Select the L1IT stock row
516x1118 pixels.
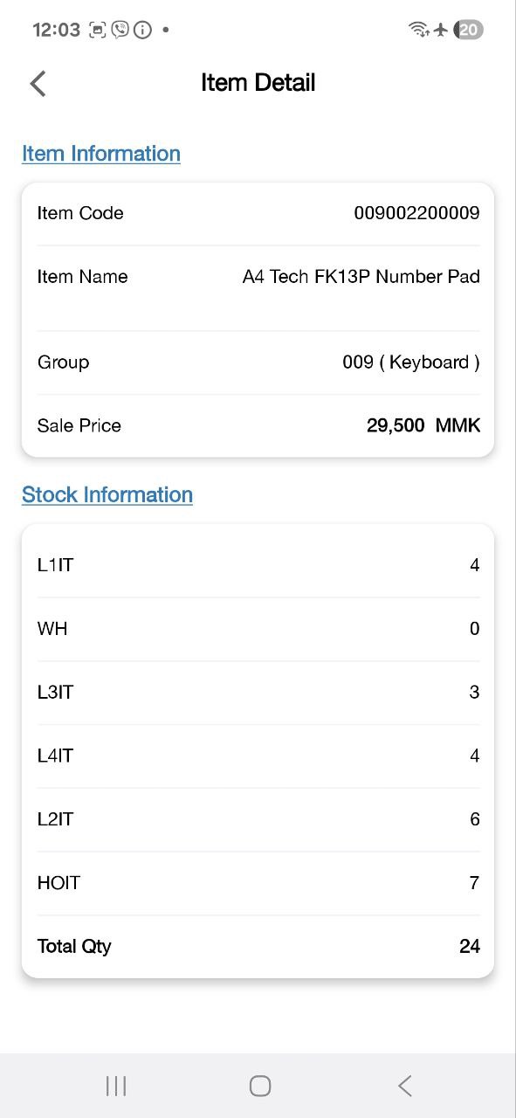point(258,565)
